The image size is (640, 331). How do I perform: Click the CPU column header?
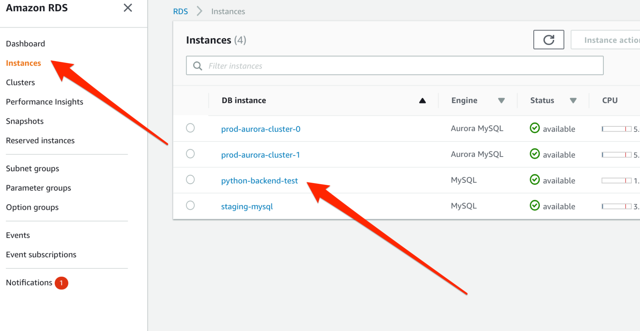click(610, 100)
